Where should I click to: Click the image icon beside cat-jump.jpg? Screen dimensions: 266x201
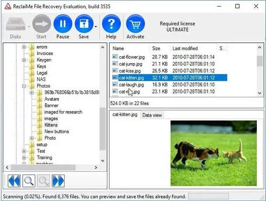[x=115, y=64]
